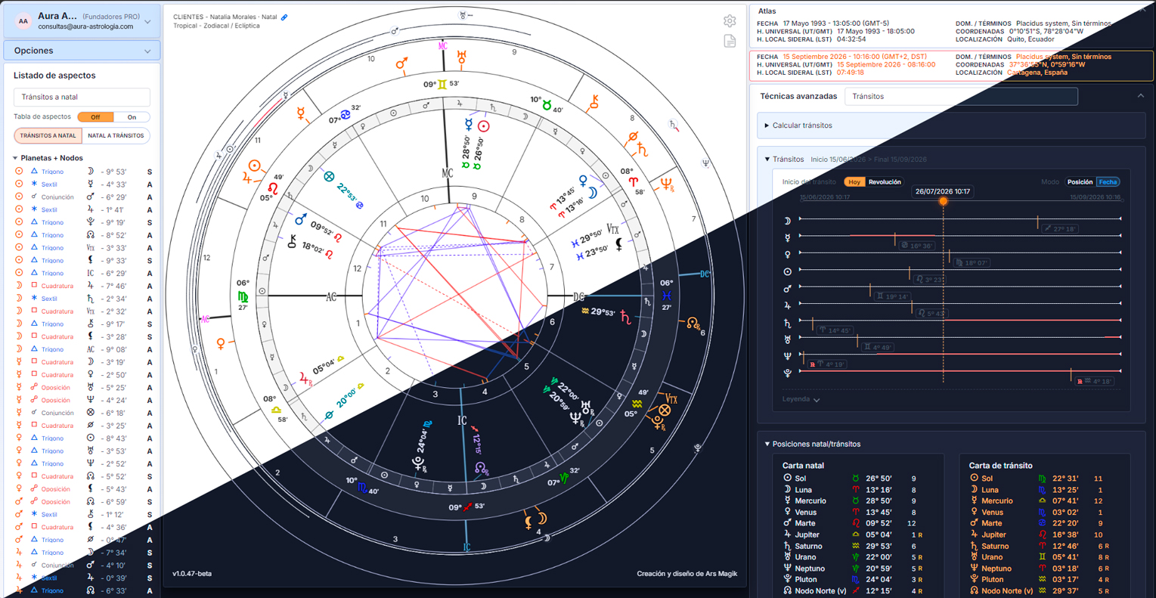Set Modo to Posición

tap(1080, 182)
